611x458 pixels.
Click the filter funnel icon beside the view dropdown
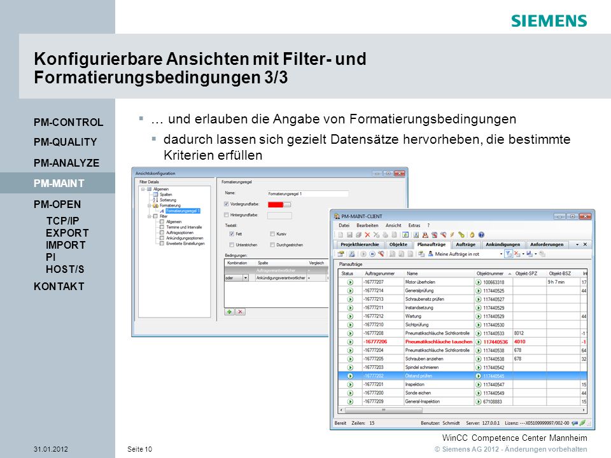509,254
